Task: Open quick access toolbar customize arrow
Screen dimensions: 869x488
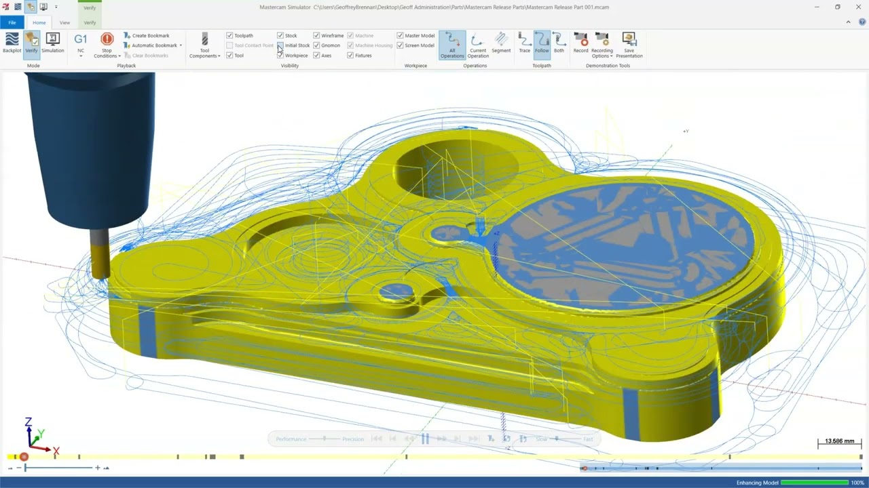Action: point(56,7)
